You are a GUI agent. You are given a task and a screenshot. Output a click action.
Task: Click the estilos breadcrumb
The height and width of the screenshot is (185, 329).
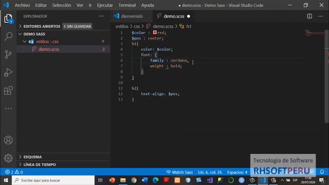(x=122, y=26)
